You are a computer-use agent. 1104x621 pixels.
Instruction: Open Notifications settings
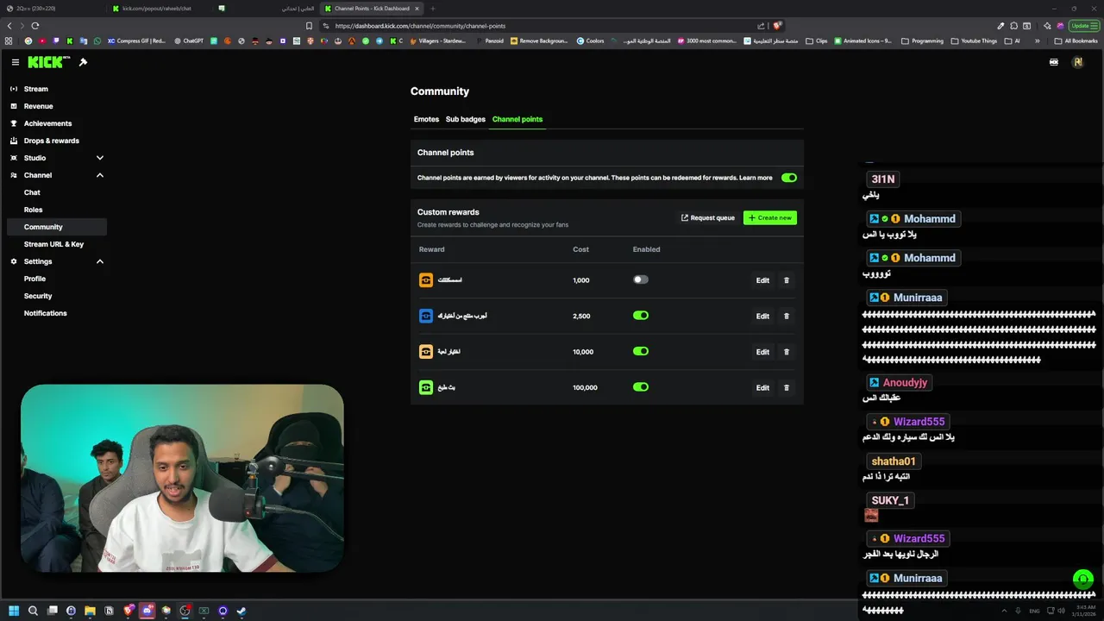[57, 313]
